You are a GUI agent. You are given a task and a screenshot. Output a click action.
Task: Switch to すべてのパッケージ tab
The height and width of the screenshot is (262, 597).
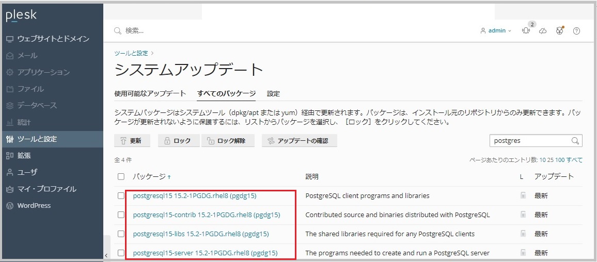pos(226,93)
